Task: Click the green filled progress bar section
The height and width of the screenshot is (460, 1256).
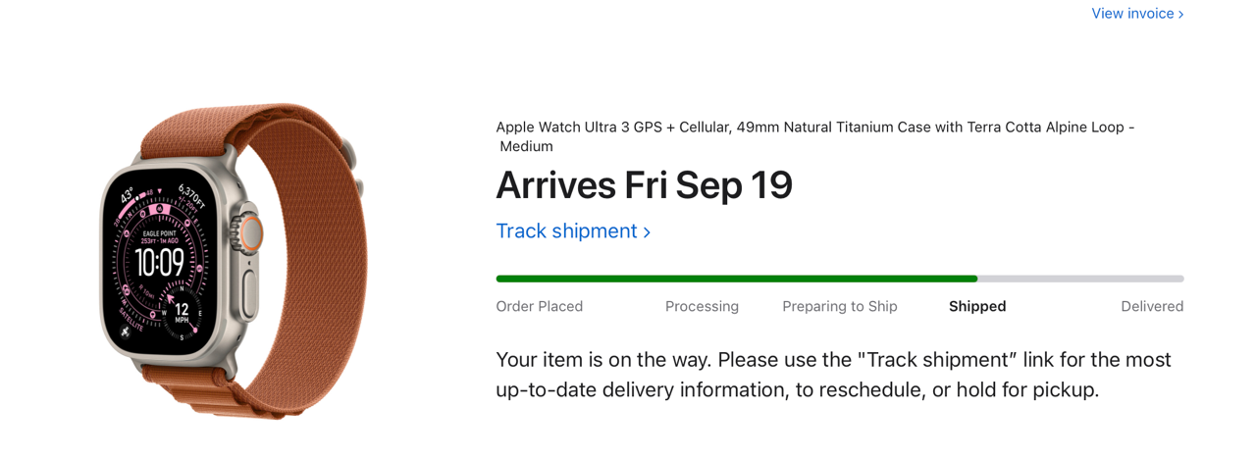Action: tap(736, 279)
